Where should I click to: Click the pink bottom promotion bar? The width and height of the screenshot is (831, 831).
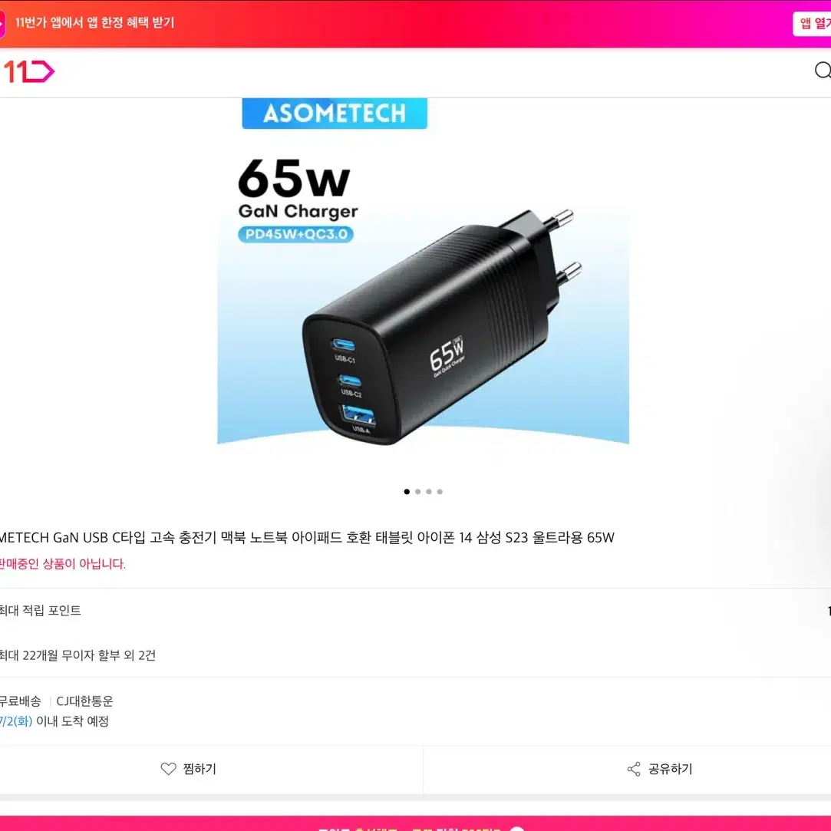click(x=416, y=823)
